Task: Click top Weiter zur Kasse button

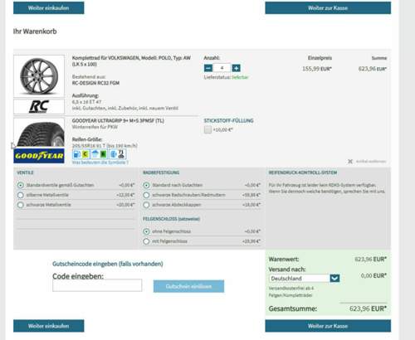Action: pyautogui.click(x=328, y=7)
